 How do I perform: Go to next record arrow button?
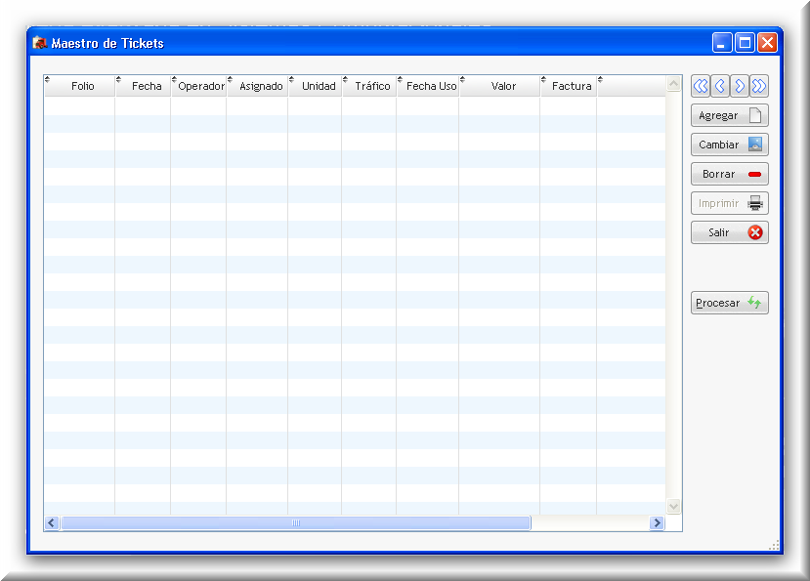click(x=740, y=86)
